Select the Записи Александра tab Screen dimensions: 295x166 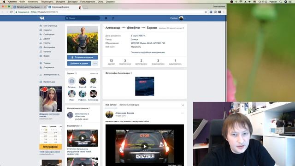[x=129, y=105]
